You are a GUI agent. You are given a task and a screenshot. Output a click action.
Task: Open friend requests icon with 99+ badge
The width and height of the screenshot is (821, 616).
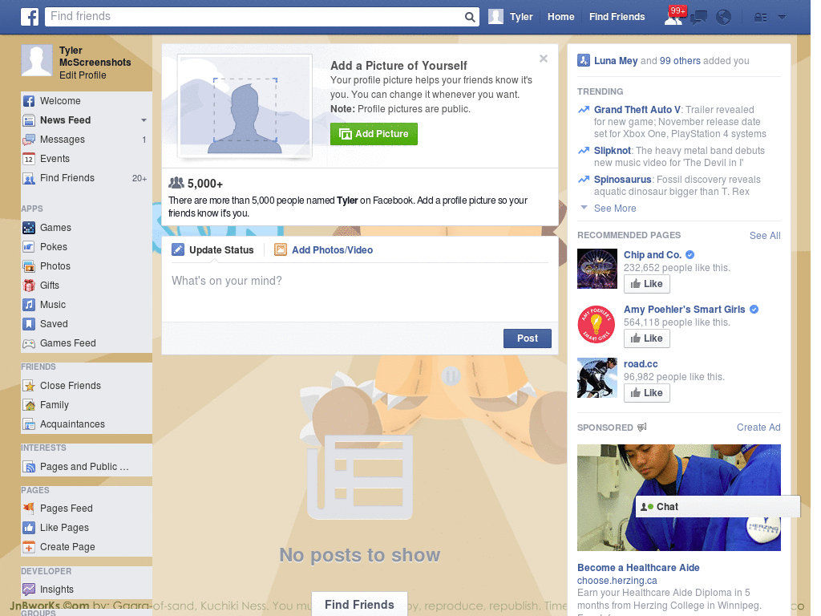point(674,16)
